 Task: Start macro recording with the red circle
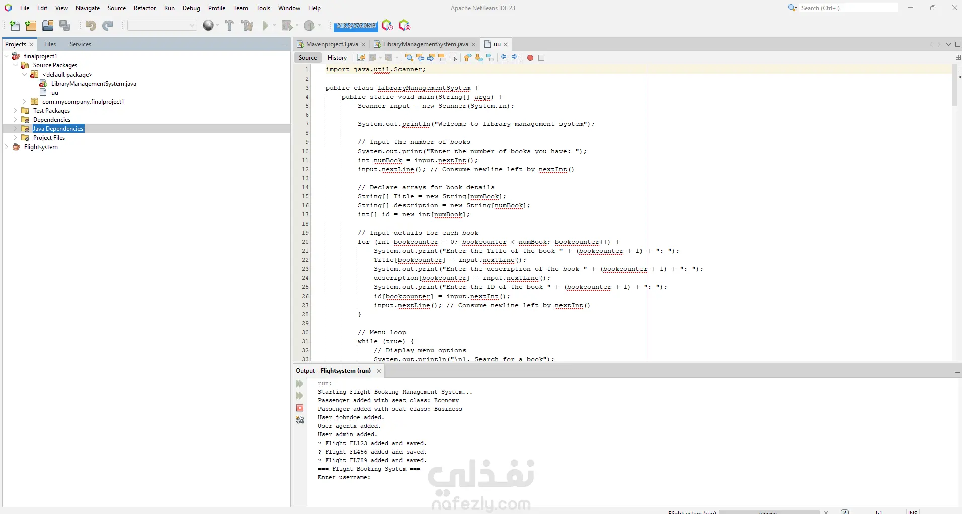coord(530,58)
